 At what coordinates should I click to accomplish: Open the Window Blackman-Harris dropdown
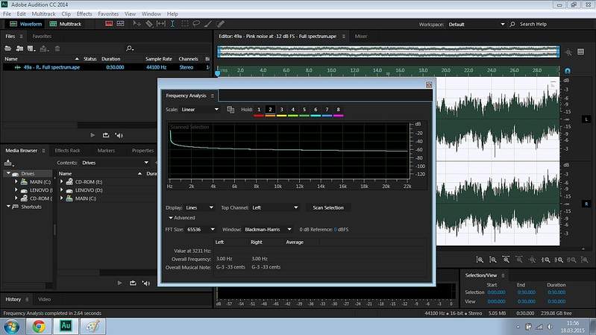(x=268, y=229)
